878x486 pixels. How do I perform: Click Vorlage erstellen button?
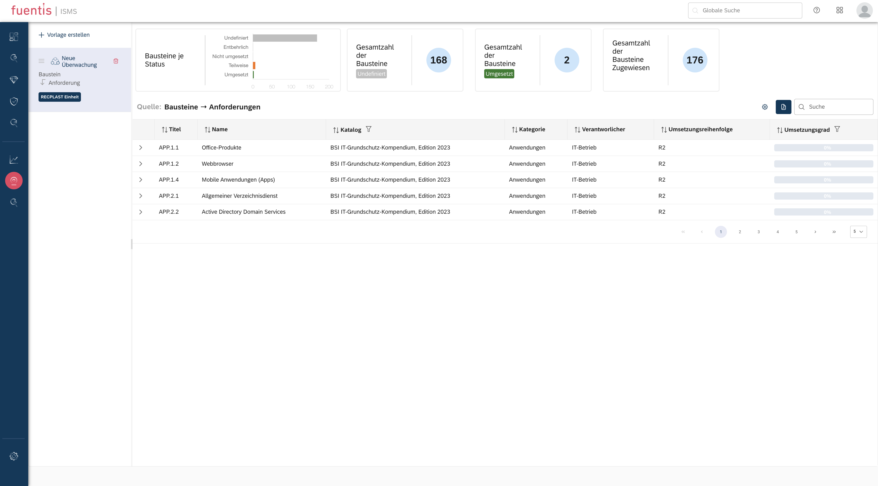coord(64,35)
